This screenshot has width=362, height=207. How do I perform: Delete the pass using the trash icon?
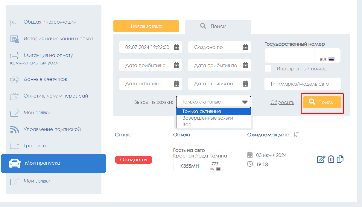[331, 159]
